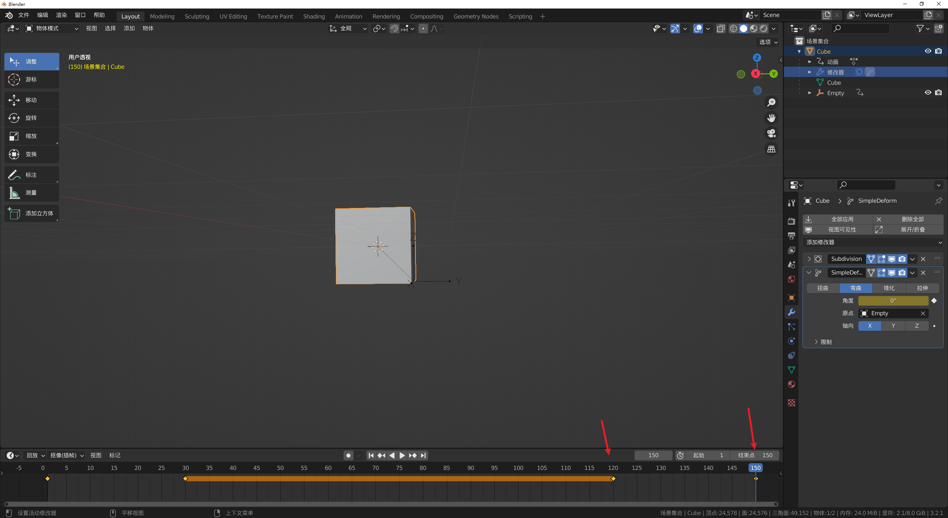Image resolution: width=948 pixels, height=518 pixels.
Task: Expand the Subdivision modifier panel
Action: [x=809, y=259]
